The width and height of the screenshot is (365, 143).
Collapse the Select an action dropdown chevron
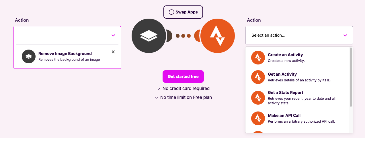click(345, 35)
